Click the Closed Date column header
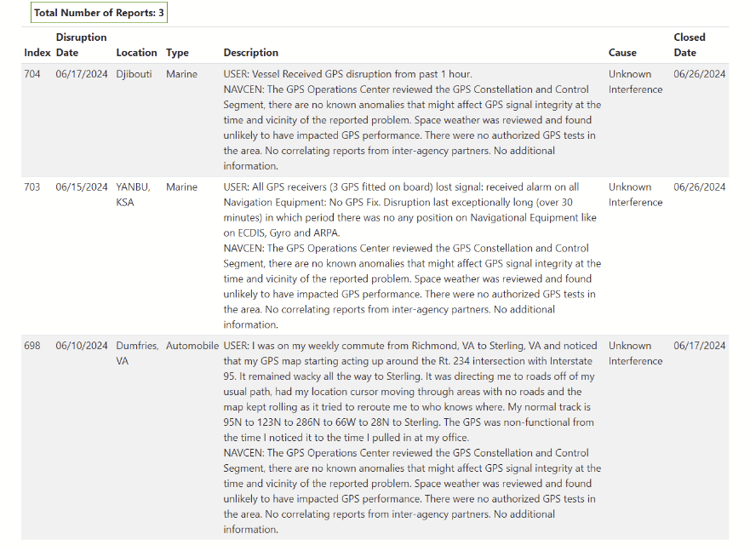This screenshot has width=750, height=551. (689, 45)
